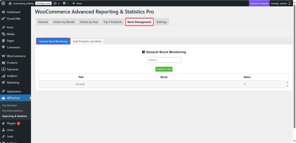
Task: Focus the stock Search input field
Action: point(164,60)
